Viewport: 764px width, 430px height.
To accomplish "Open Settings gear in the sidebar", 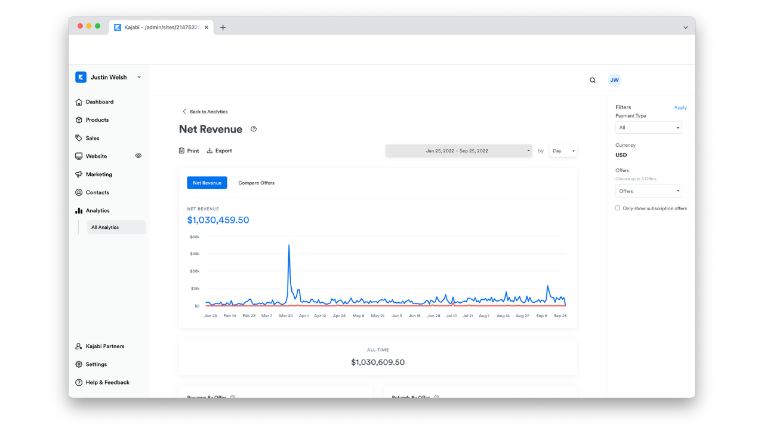I will point(79,364).
